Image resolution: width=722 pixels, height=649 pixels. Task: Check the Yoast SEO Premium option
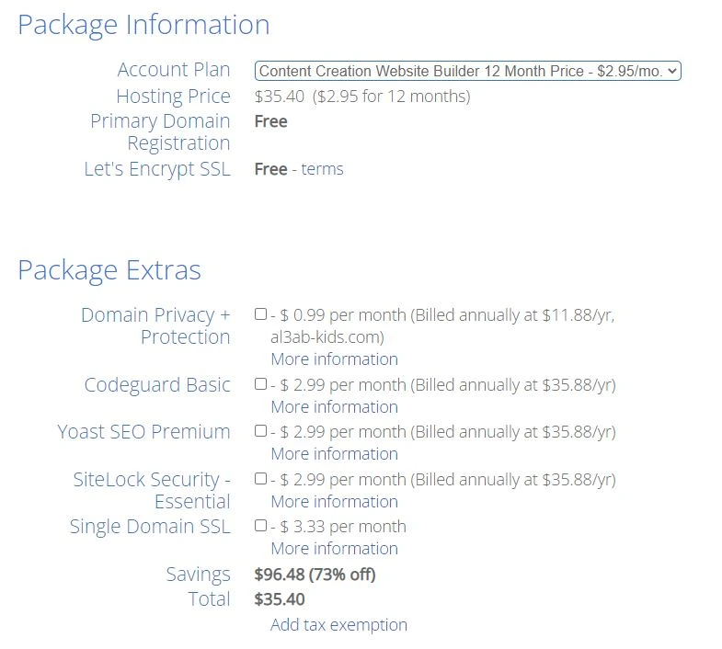[x=261, y=431]
